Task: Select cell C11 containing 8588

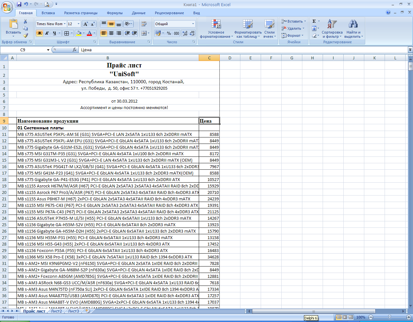Action: 209,134
